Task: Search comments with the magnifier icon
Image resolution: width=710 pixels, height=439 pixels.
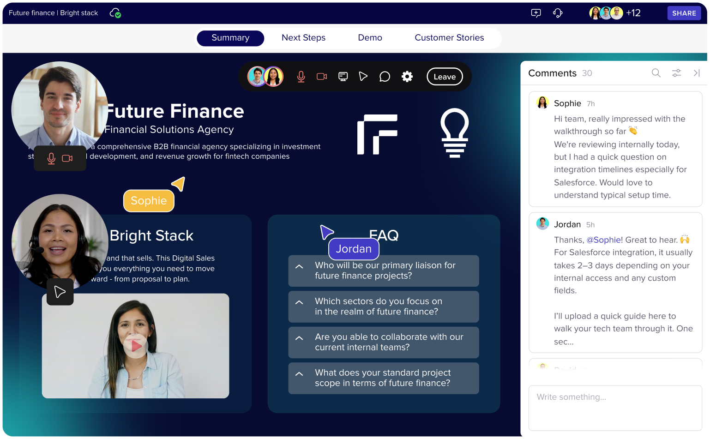Action: tap(656, 73)
